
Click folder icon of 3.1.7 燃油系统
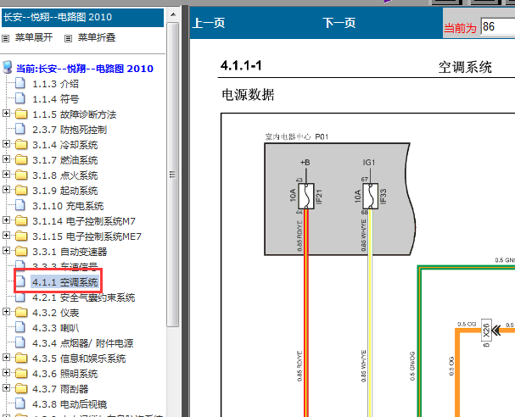pyautogui.click(x=21, y=160)
